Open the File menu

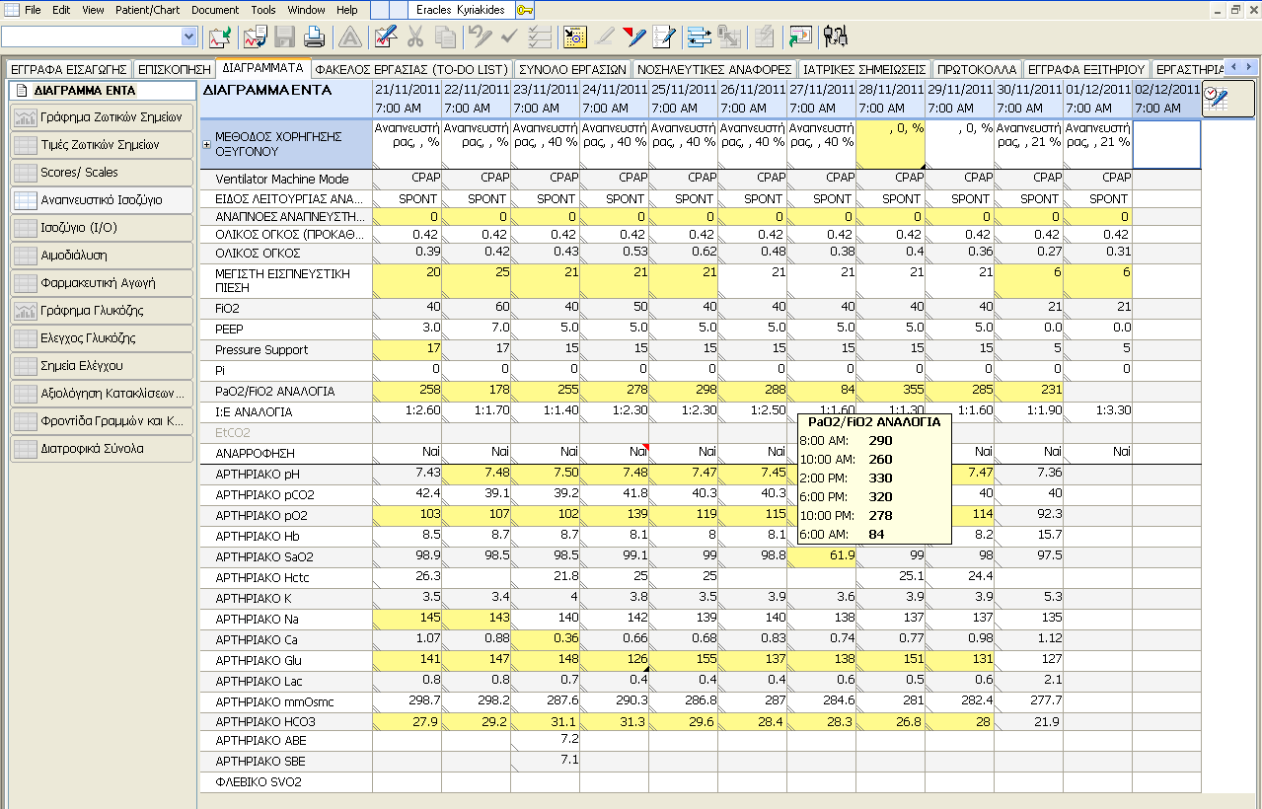click(33, 10)
